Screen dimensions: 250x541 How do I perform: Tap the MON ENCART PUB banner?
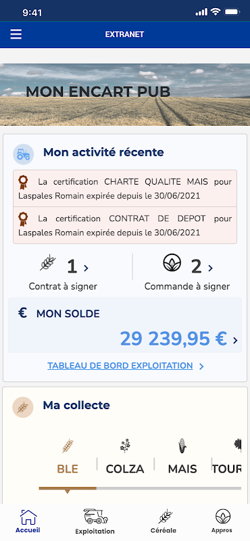(125, 95)
